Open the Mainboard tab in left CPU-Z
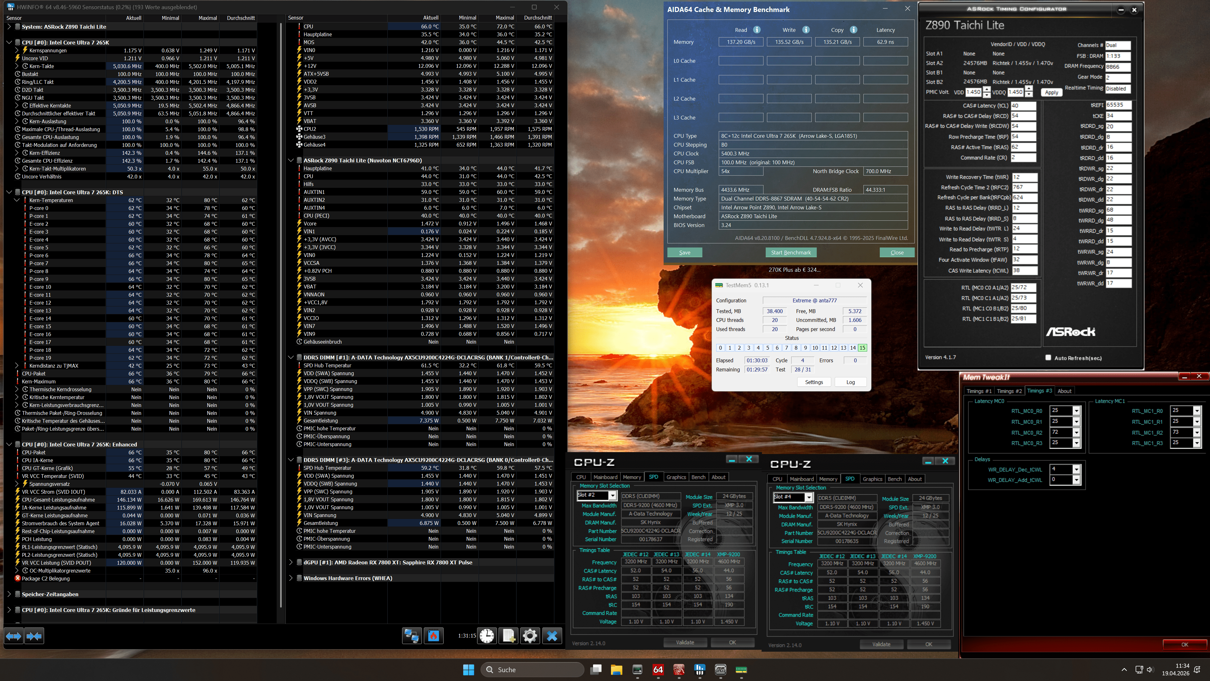 click(605, 477)
